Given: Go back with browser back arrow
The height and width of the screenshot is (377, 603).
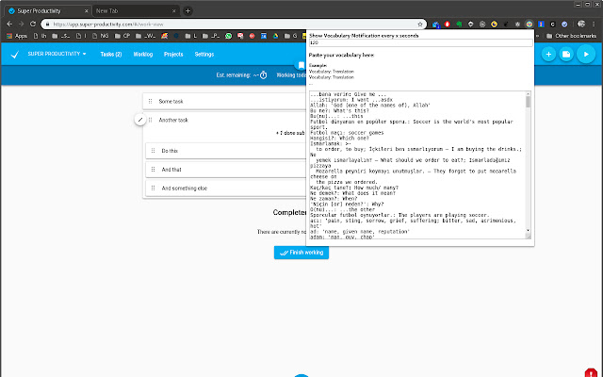Looking at the screenshot, I should pos(9,24).
